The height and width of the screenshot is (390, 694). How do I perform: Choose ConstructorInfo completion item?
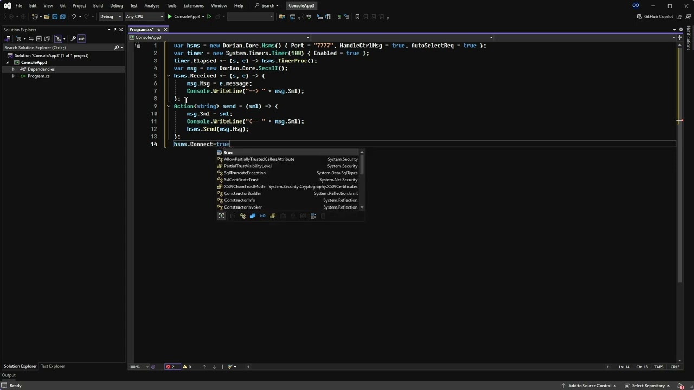click(287, 200)
